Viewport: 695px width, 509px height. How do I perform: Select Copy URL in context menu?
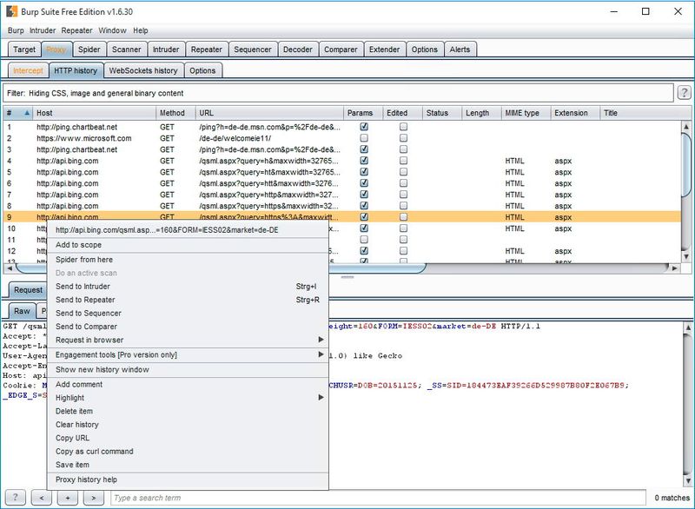pyautogui.click(x=188, y=438)
